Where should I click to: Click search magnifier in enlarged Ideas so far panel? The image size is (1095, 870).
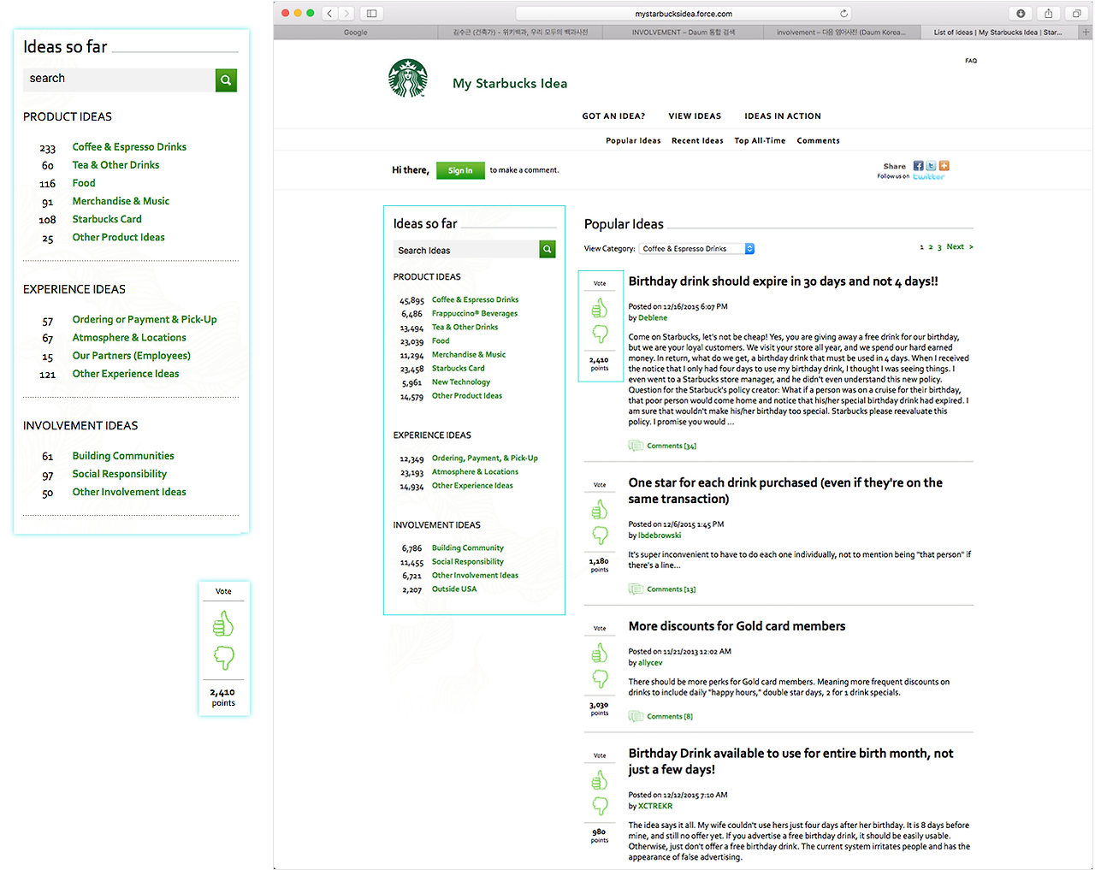click(226, 80)
